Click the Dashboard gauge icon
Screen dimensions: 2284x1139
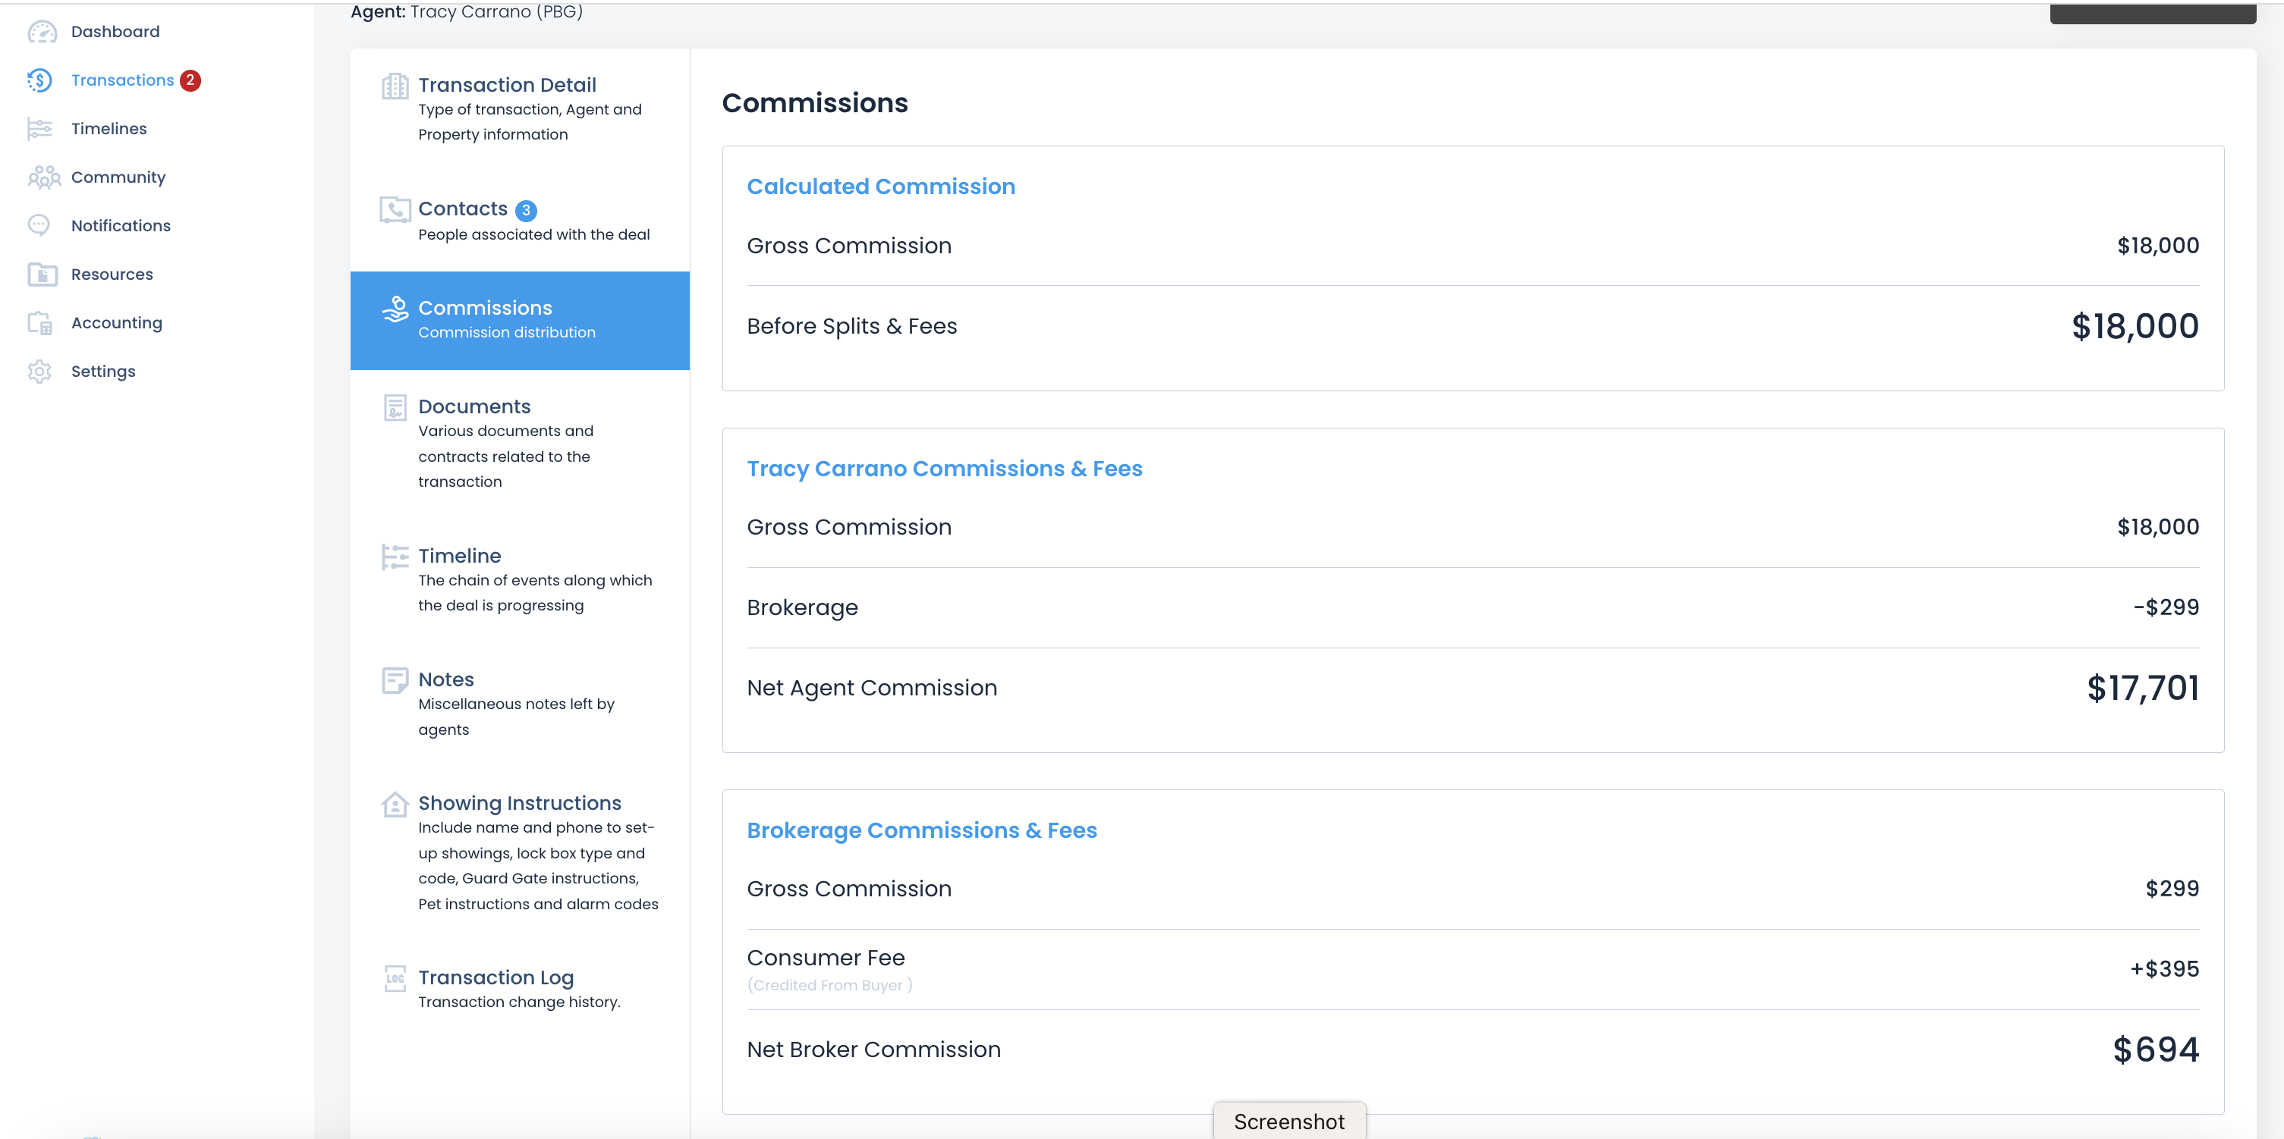coord(42,32)
